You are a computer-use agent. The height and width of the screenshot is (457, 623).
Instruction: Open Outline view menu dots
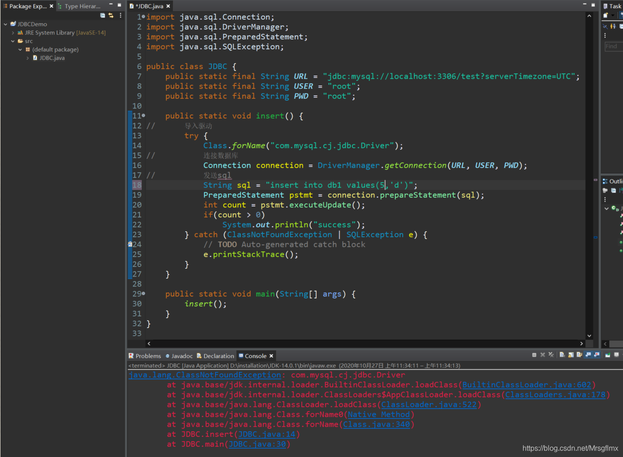click(605, 200)
